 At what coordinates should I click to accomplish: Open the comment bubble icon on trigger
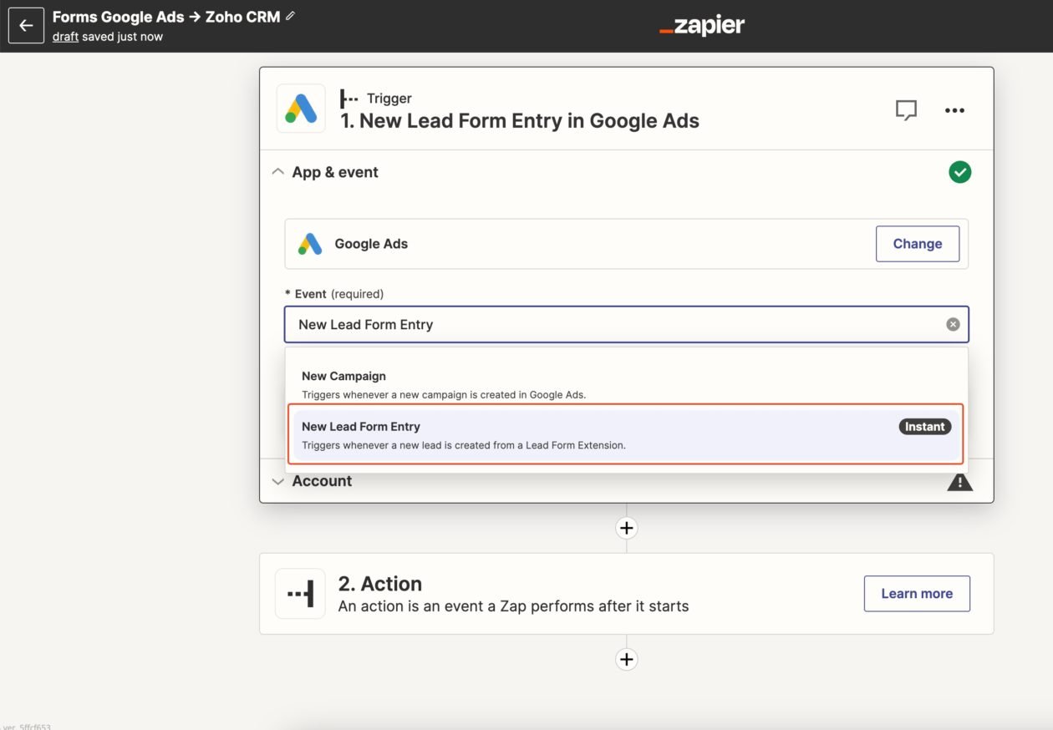click(x=906, y=110)
